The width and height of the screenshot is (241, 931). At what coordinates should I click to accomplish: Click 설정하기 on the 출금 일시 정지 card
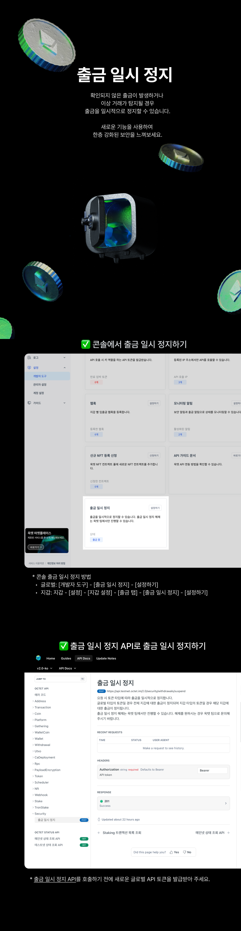(155, 508)
